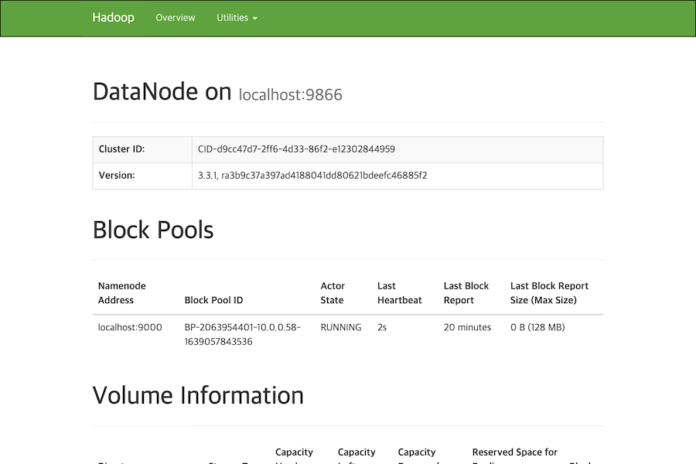Click the green Hadoop navigation bar
This screenshot has width=696, height=464.
(464, 18)
